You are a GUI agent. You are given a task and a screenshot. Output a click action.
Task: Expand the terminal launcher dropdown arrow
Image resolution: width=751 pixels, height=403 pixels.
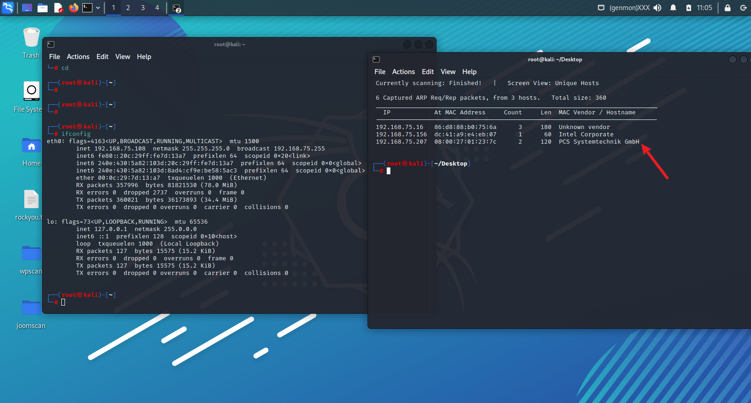coord(98,8)
